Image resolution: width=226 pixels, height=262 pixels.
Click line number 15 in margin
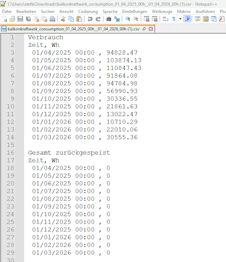10,145
